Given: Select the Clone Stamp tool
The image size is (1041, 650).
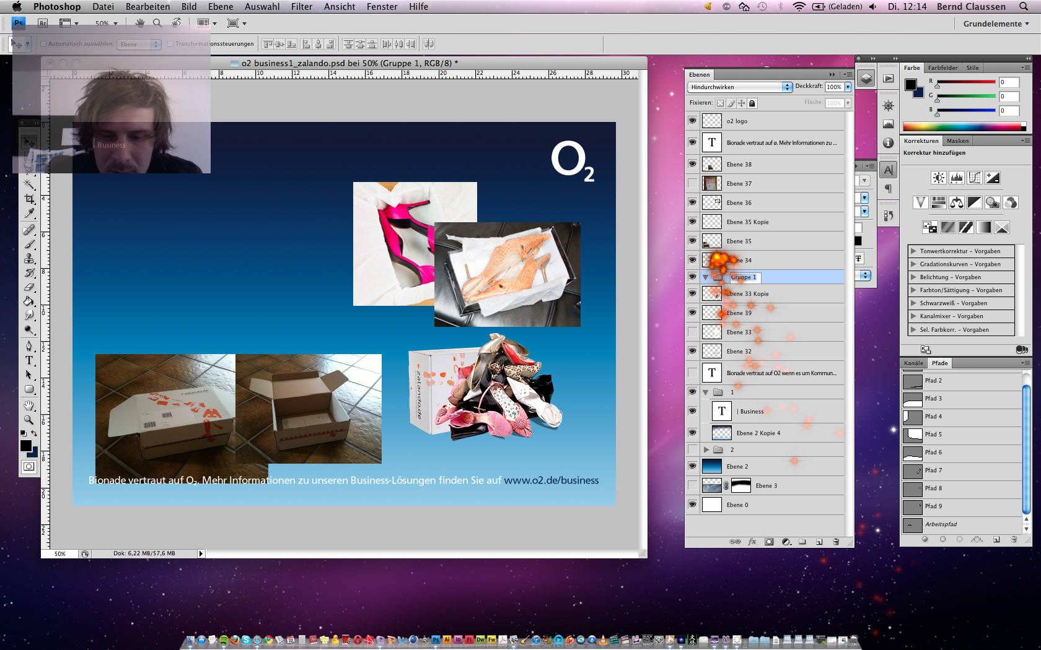Looking at the screenshot, I should point(29,258).
